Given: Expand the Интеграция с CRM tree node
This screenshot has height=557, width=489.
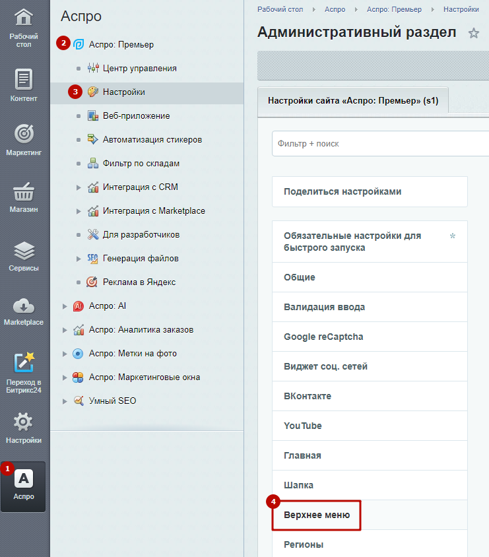Looking at the screenshot, I should pos(79,187).
